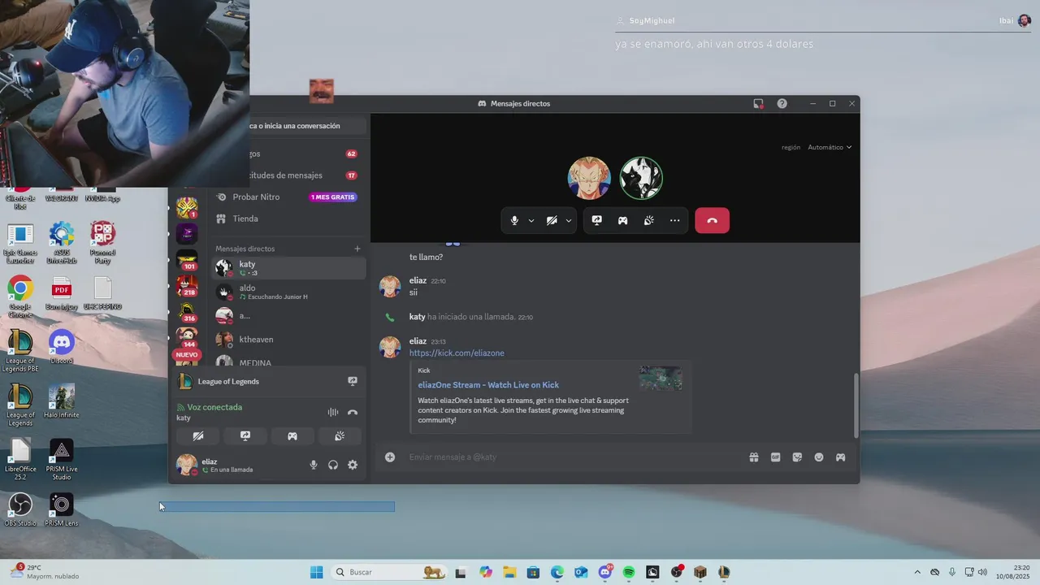
Task: Select the katy direct message
Action: (x=289, y=267)
